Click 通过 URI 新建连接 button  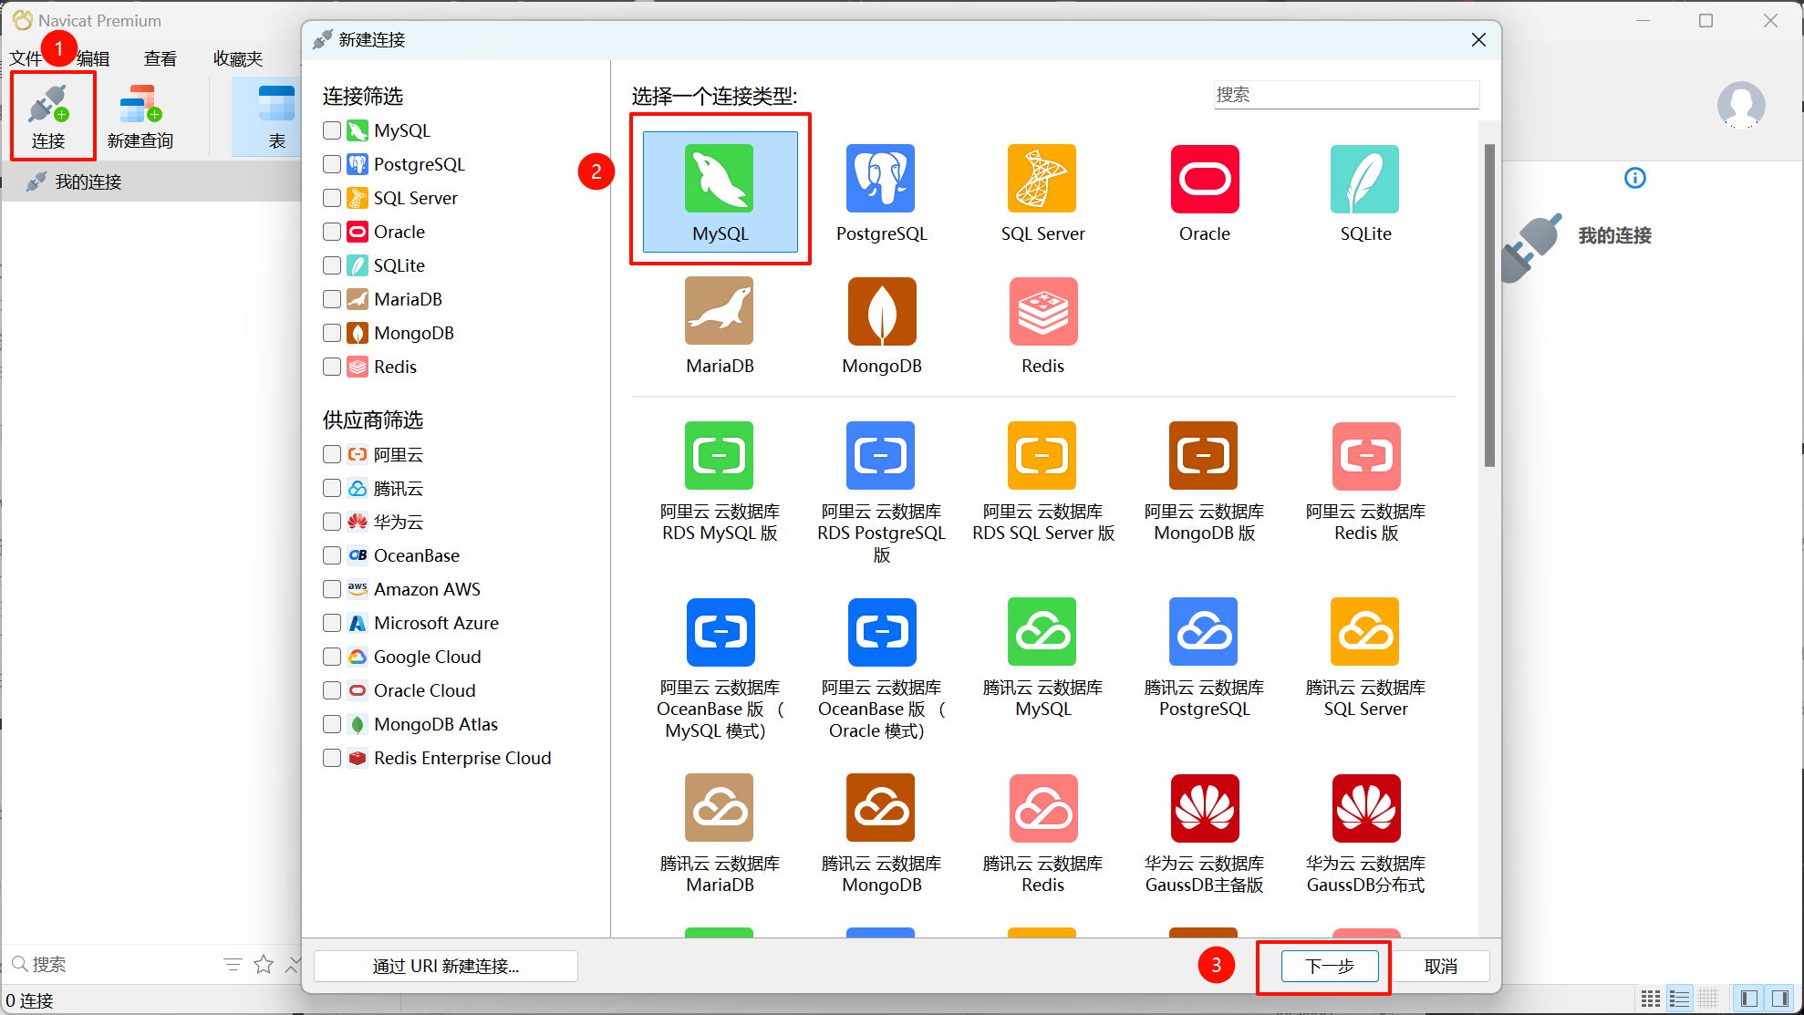coord(445,966)
